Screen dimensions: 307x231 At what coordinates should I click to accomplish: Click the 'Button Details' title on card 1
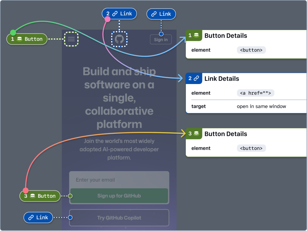pos(226,36)
